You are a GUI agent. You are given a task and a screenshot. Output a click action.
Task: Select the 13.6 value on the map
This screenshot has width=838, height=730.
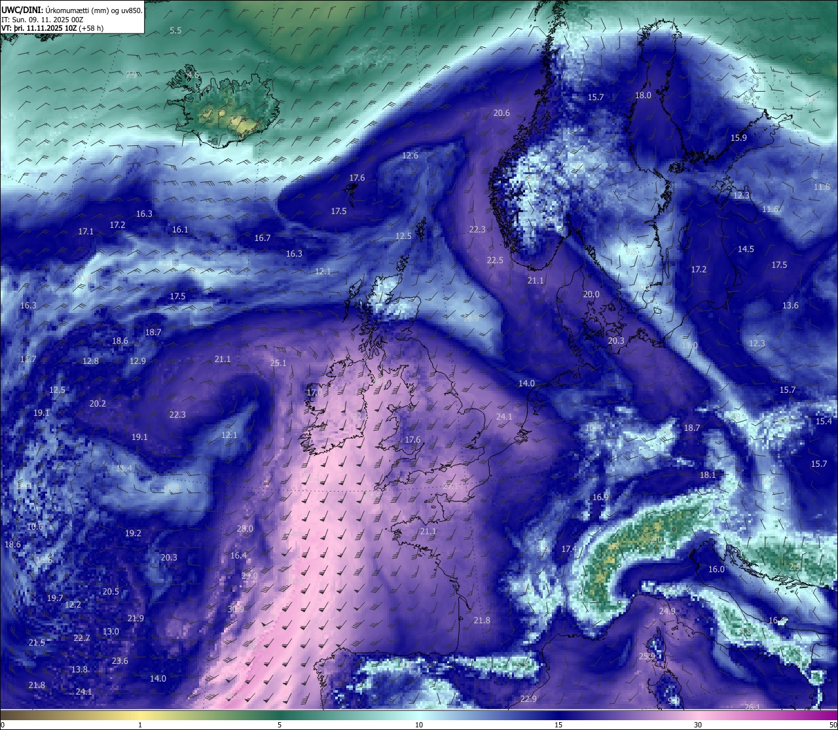point(790,306)
